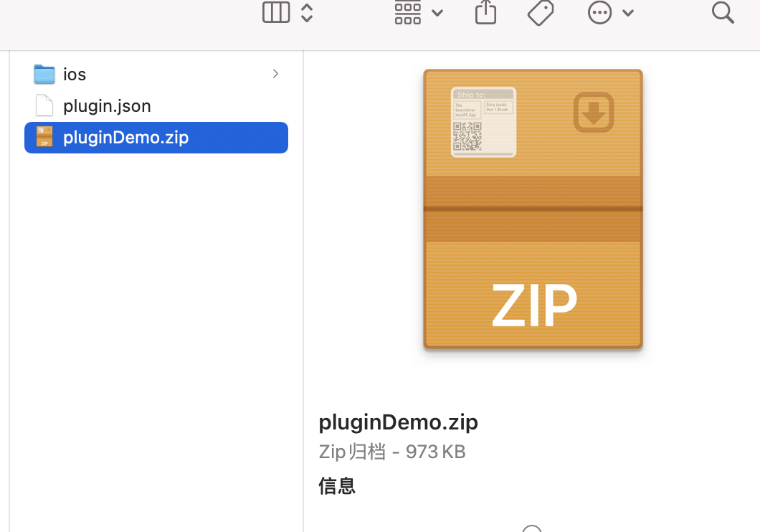760x532 pixels.
Task: Click the large ZIP preview image
Action: (533, 209)
